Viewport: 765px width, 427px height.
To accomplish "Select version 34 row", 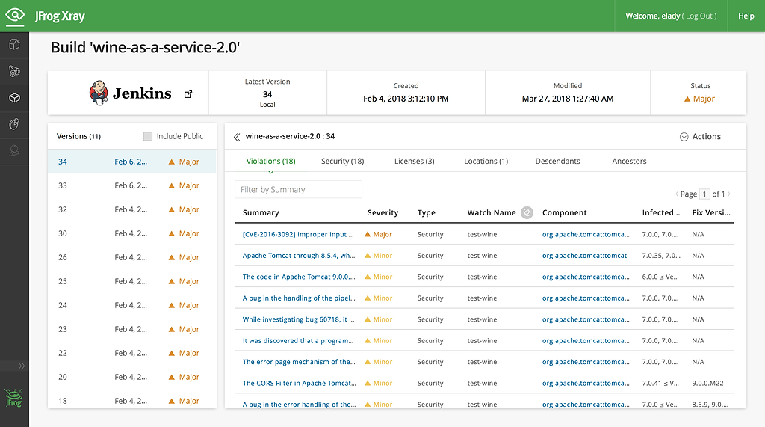I will pyautogui.click(x=131, y=162).
